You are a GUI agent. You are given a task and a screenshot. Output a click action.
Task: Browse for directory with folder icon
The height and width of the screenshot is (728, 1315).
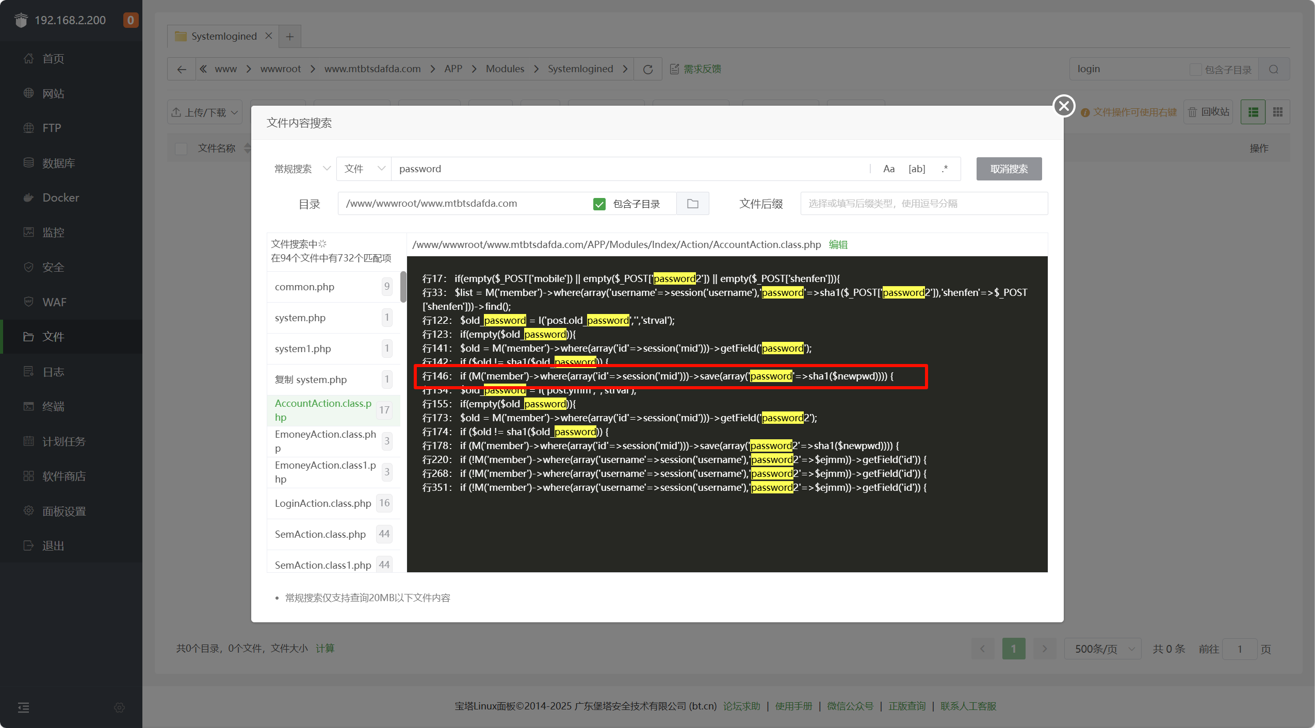pyautogui.click(x=693, y=204)
